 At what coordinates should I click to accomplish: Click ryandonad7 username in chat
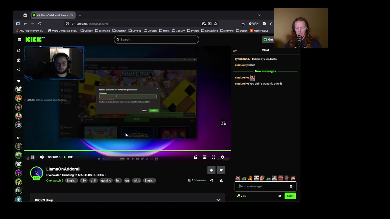pos(243,59)
